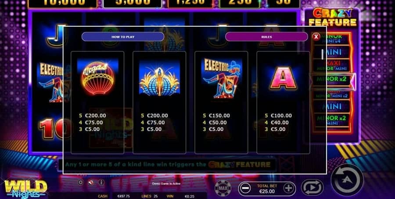The image size is (395, 199).
Task: Switch to the RULES tab
Action: point(266,37)
